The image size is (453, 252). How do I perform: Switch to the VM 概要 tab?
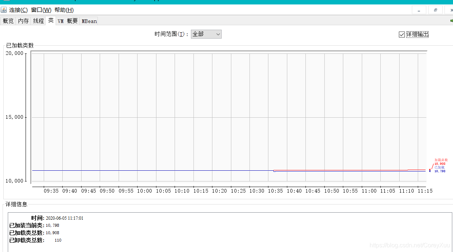(68, 21)
